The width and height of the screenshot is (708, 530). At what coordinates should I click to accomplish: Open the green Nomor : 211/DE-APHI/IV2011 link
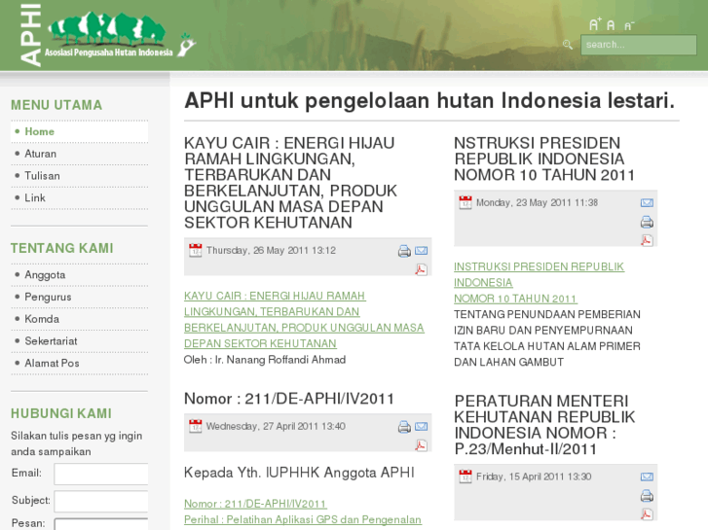coord(255,504)
